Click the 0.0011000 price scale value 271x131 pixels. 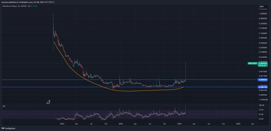point(263,76)
